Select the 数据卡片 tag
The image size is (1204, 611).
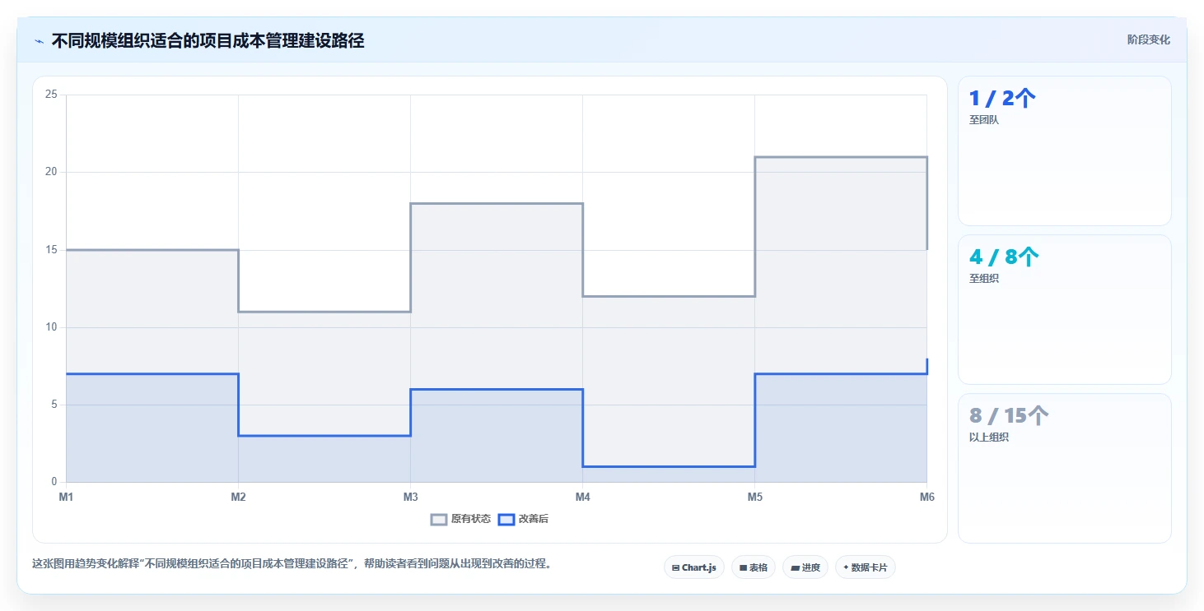(x=866, y=567)
